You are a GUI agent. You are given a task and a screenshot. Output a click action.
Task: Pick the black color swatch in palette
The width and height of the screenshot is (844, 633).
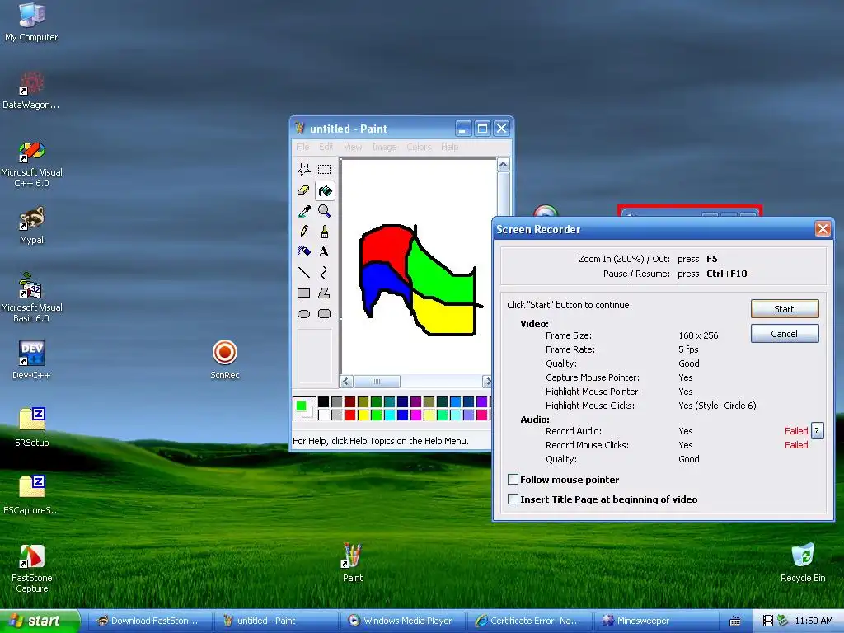pos(323,401)
